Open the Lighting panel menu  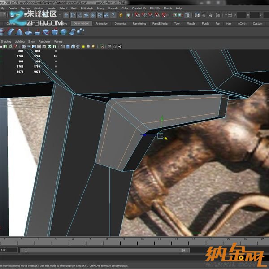point(19,41)
